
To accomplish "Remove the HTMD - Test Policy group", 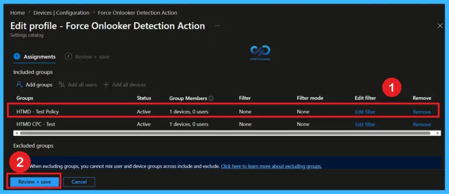I will [x=422, y=112].
